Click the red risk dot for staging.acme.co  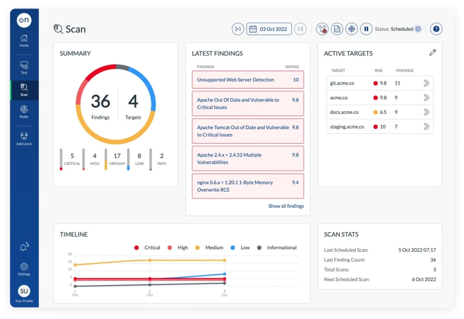375,127
